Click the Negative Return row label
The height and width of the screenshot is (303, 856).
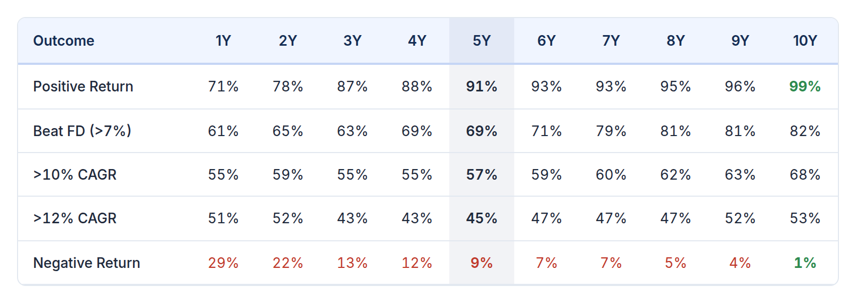(x=86, y=263)
